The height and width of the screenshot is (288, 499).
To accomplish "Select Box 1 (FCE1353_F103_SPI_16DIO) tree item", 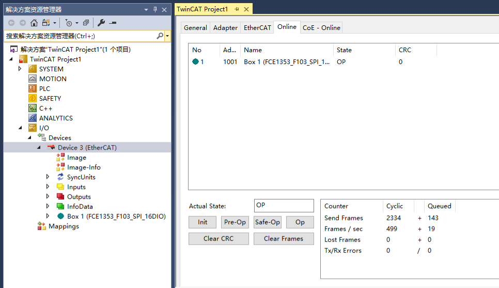I will [116, 216].
